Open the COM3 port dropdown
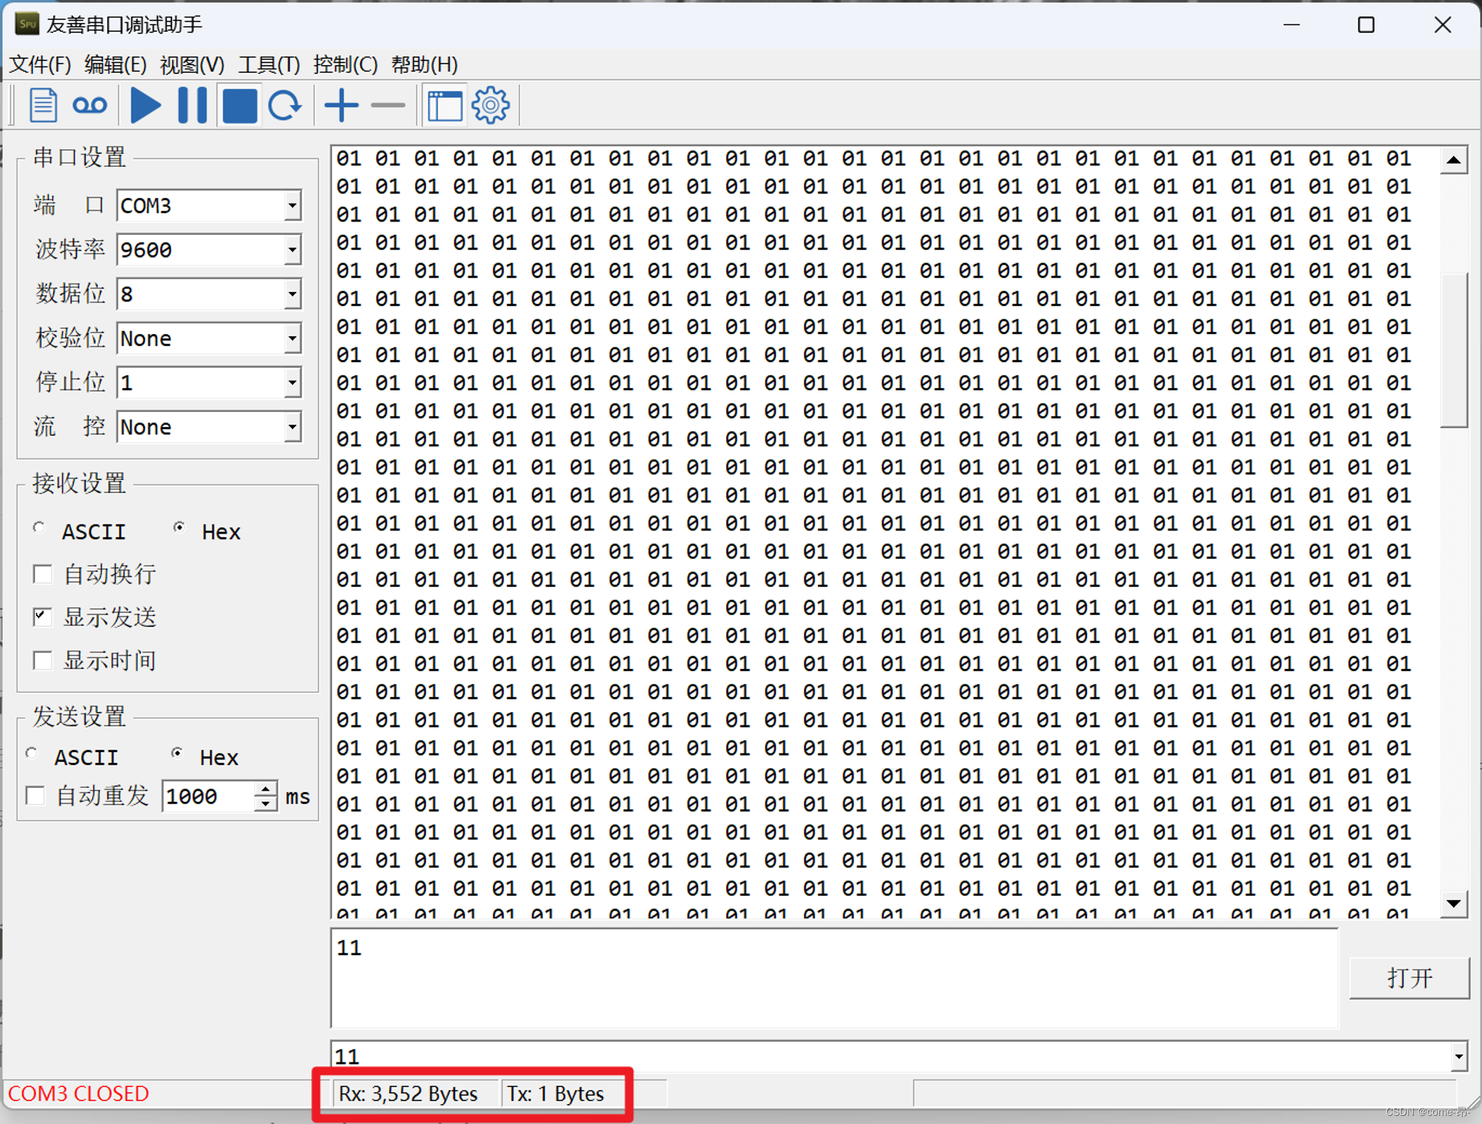Screen dimensions: 1482x1124 click(x=293, y=205)
